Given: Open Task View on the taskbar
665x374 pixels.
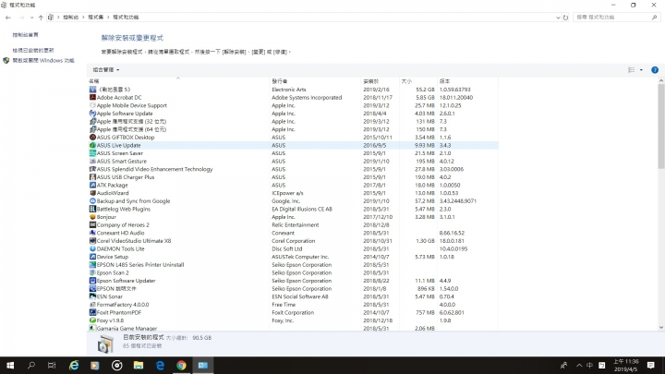Looking at the screenshot, I should click(x=52, y=365).
